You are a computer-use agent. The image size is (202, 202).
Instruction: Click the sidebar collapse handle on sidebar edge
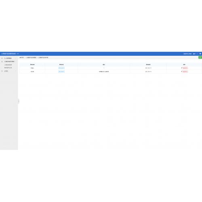(19, 101)
